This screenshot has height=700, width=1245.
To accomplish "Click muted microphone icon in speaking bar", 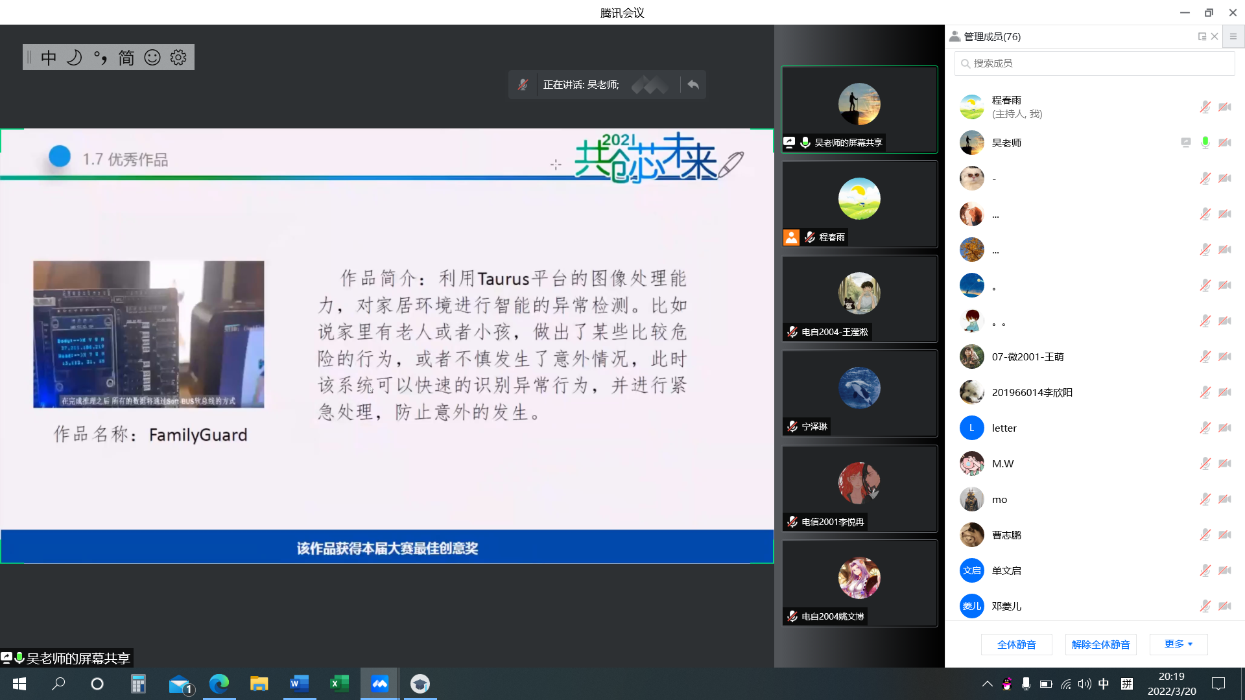I will pos(523,85).
